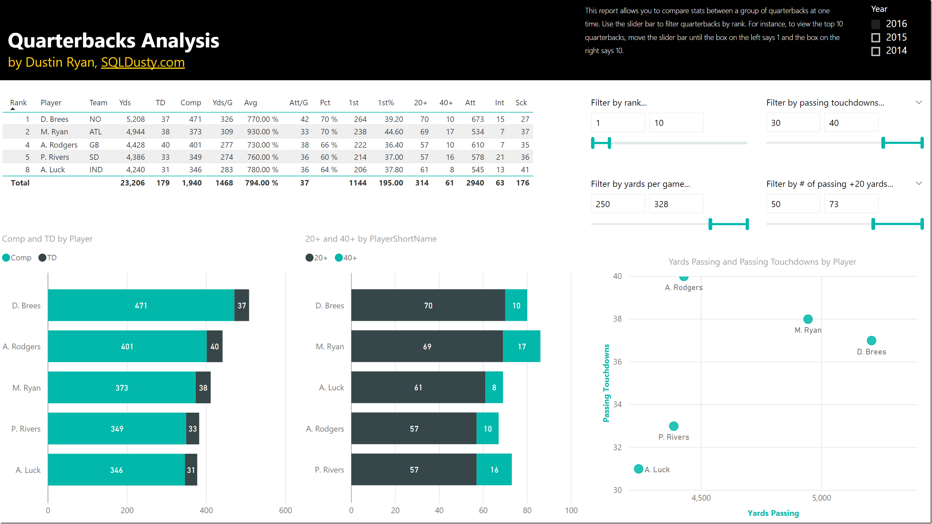Click the Rank column sort arrow
The width and height of the screenshot is (932, 524).
[x=13, y=108]
